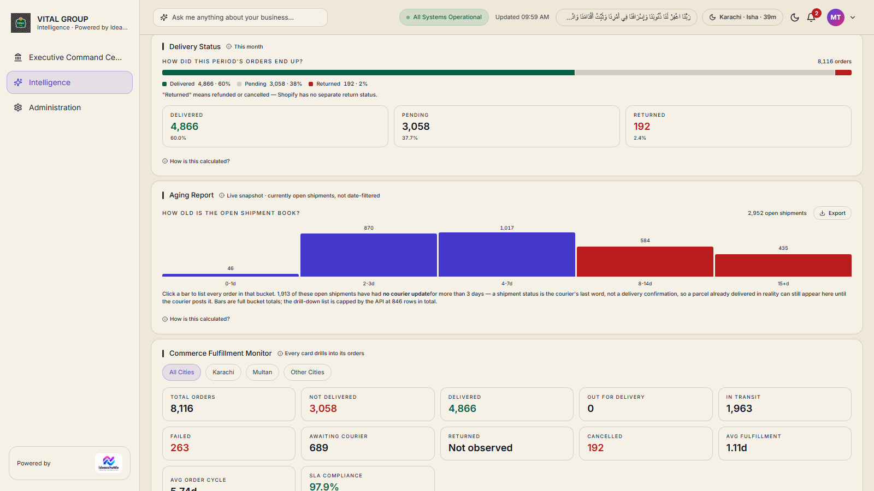Image resolution: width=874 pixels, height=491 pixels.
Task: Open Administration sidebar item
Action: click(x=69, y=107)
